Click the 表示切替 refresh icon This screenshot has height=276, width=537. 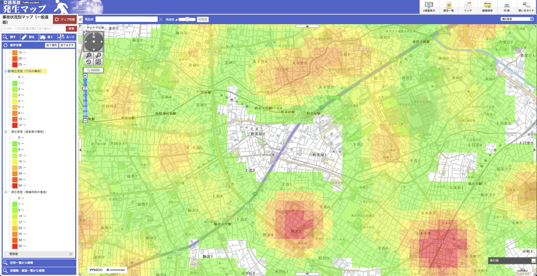[x=5, y=45]
